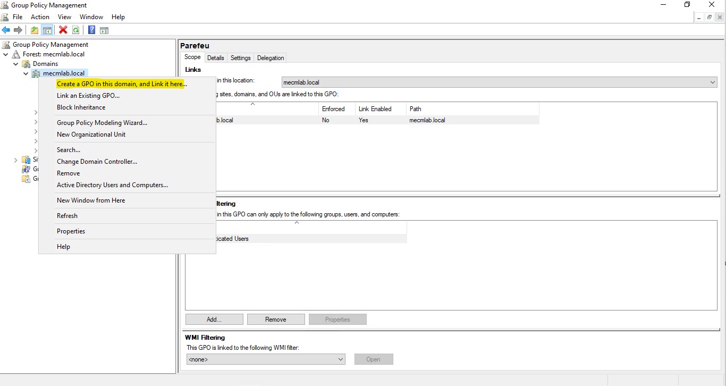Click the Forward navigation arrow icon

coord(18,30)
